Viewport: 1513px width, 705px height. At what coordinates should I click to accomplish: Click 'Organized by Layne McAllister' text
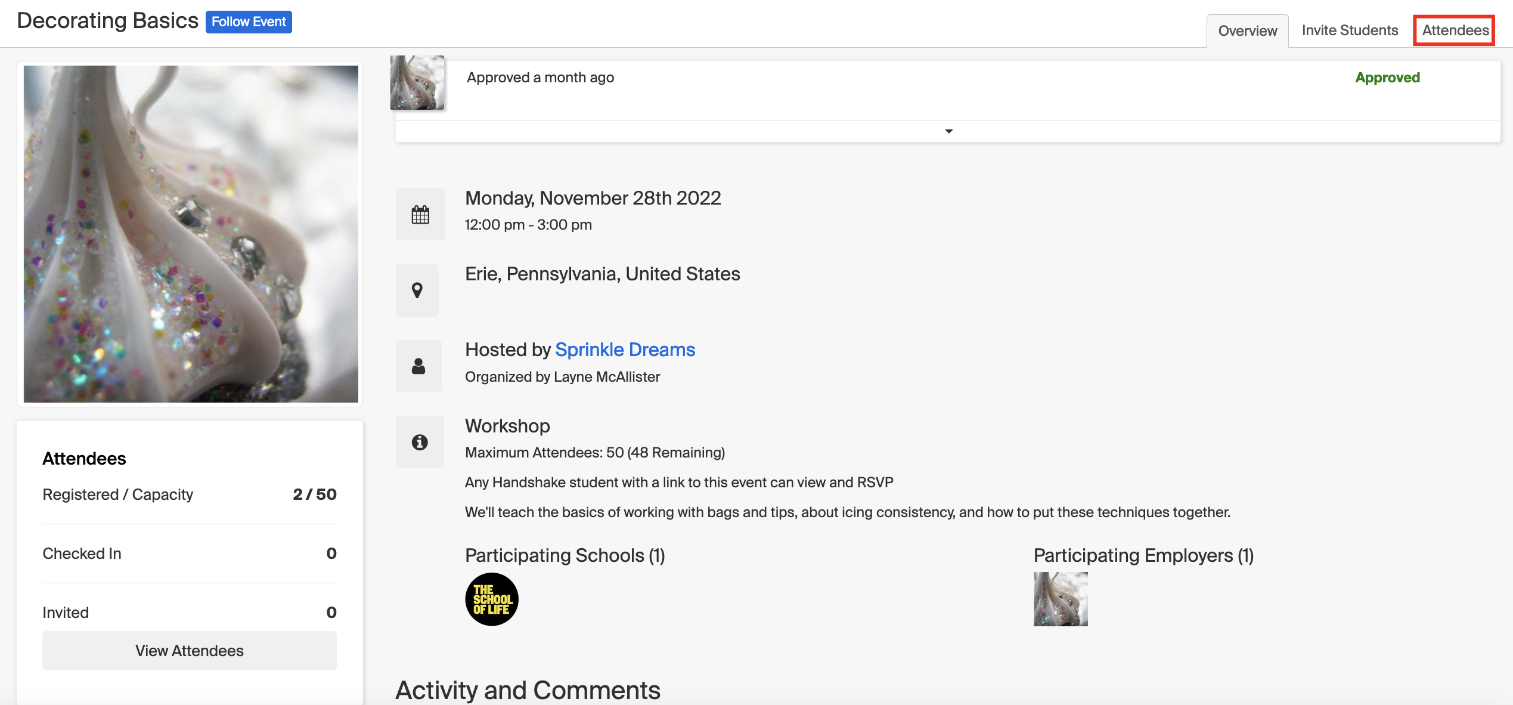(x=562, y=377)
